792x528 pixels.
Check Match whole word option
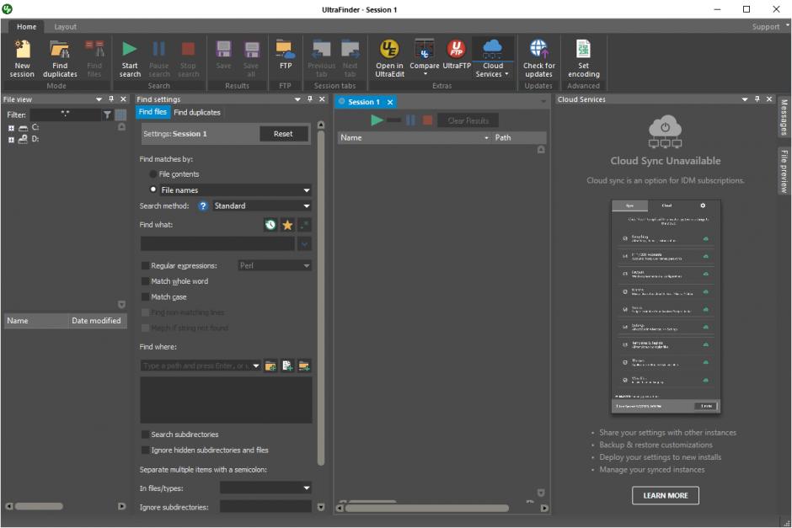[x=145, y=281]
